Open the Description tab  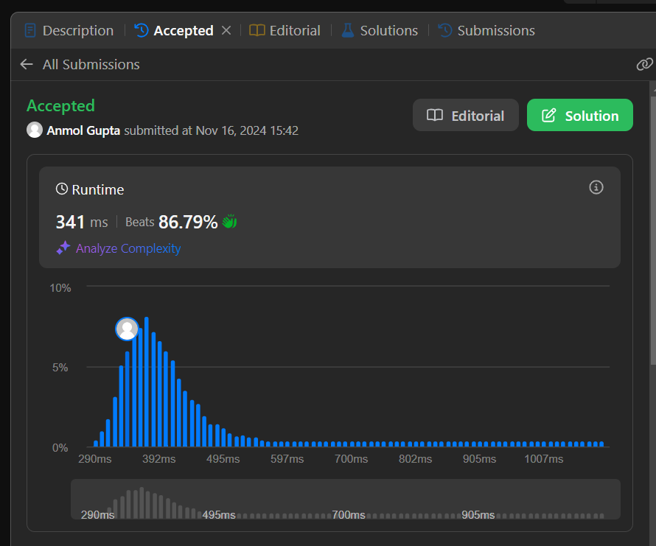(x=69, y=30)
